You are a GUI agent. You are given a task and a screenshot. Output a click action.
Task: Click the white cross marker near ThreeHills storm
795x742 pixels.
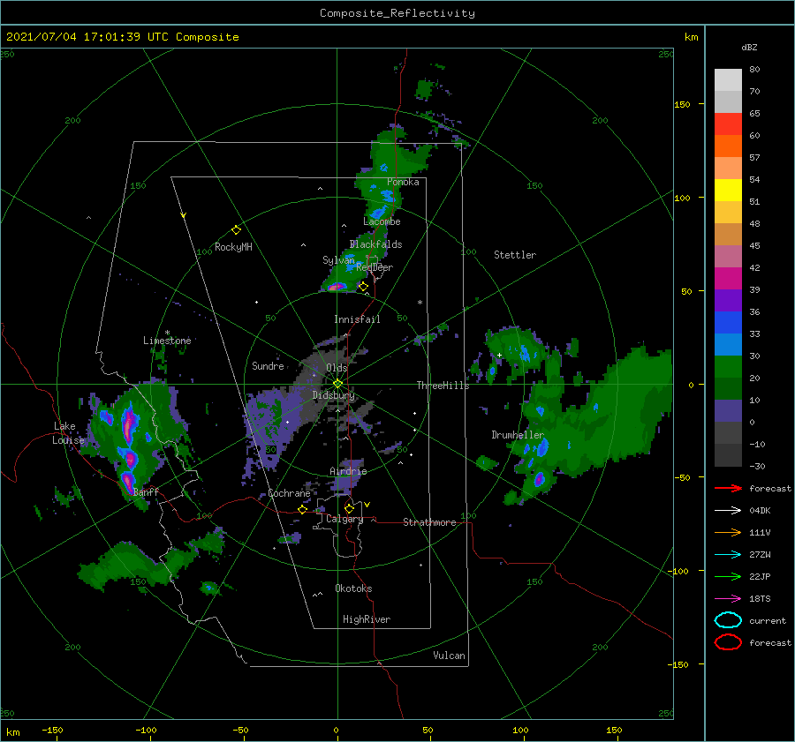499,355
